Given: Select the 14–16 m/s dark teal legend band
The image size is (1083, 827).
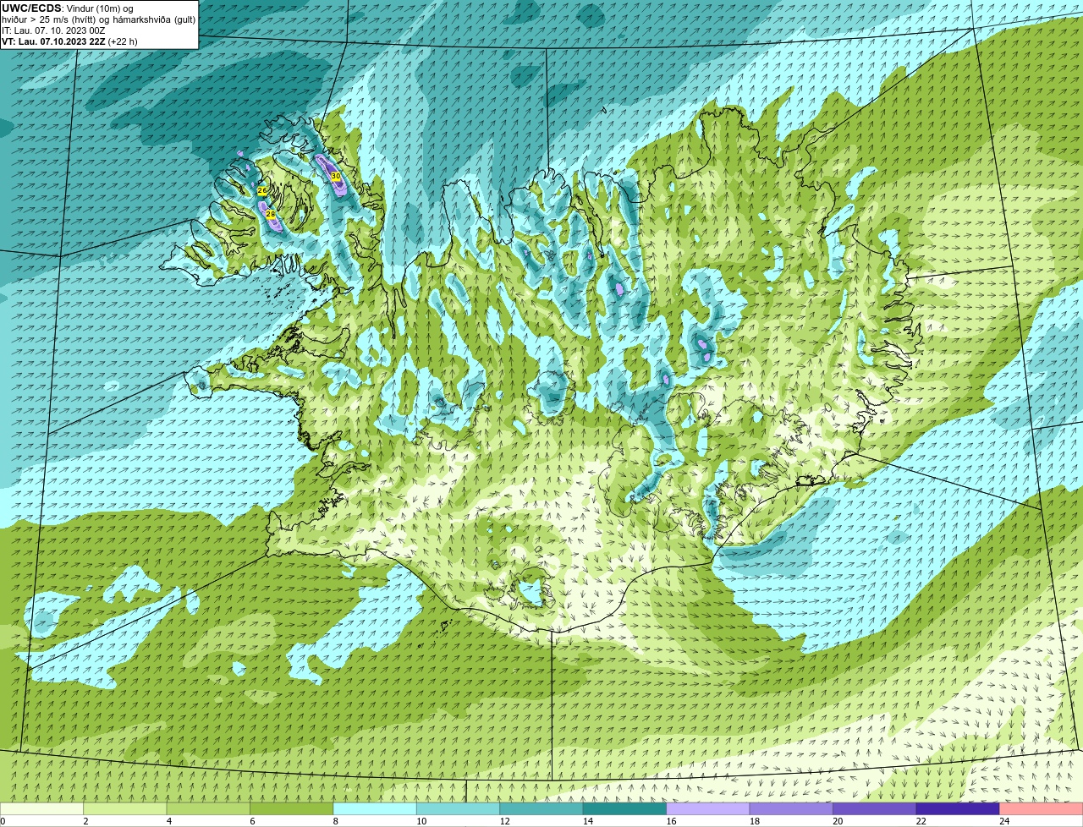Looking at the screenshot, I should pyautogui.click(x=625, y=809).
